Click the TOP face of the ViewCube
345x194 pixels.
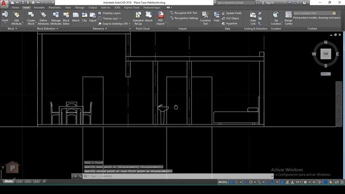[326, 54]
